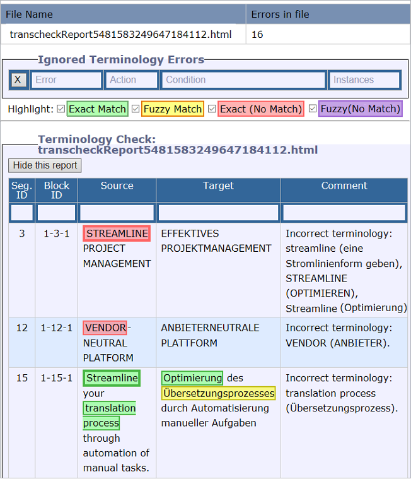Screen dimensions: 411x479
Task: Click the yellow Fuzzy Match label
Action: (x=172, y=109)
